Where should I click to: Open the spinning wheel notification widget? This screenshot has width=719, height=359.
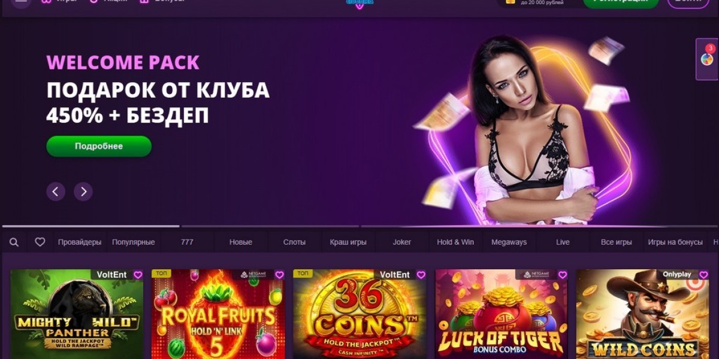707,59
